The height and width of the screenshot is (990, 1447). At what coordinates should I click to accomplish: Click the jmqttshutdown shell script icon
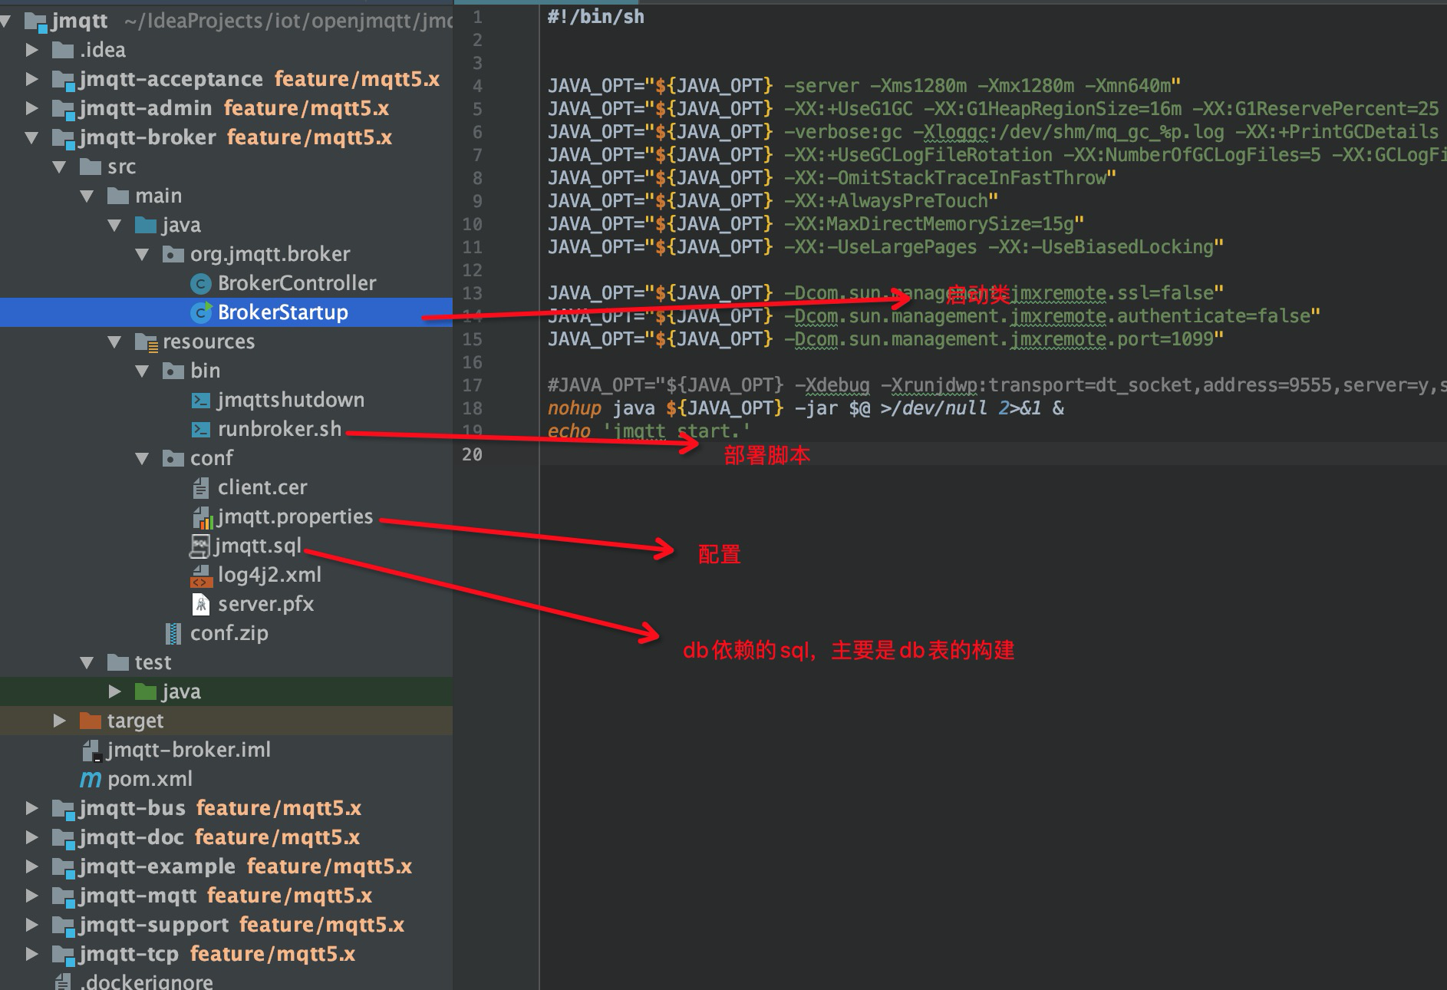tap(200, 401)
